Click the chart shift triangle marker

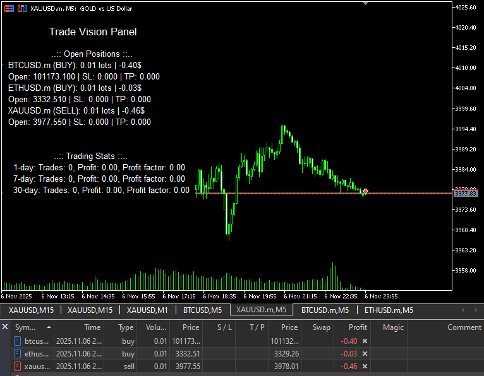(x=365, y=3)
